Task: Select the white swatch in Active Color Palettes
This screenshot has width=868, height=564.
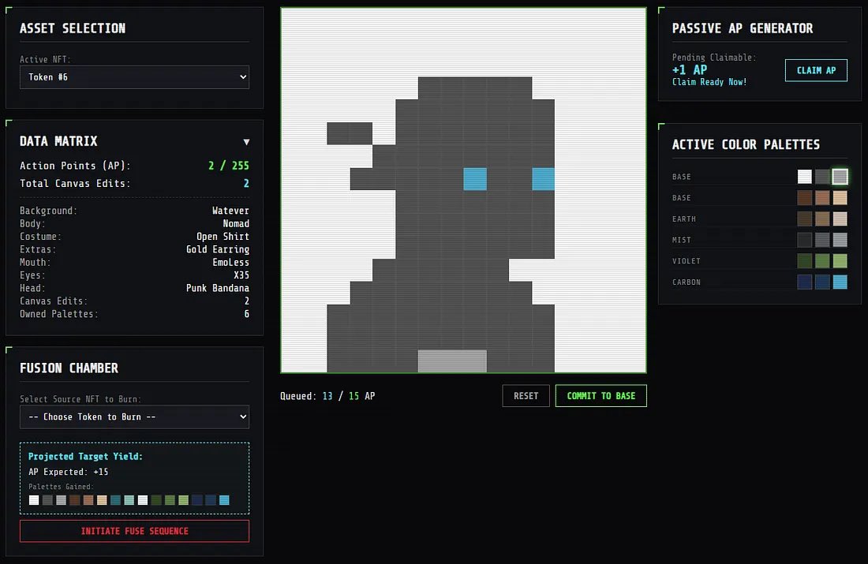Action: [804, 177]
